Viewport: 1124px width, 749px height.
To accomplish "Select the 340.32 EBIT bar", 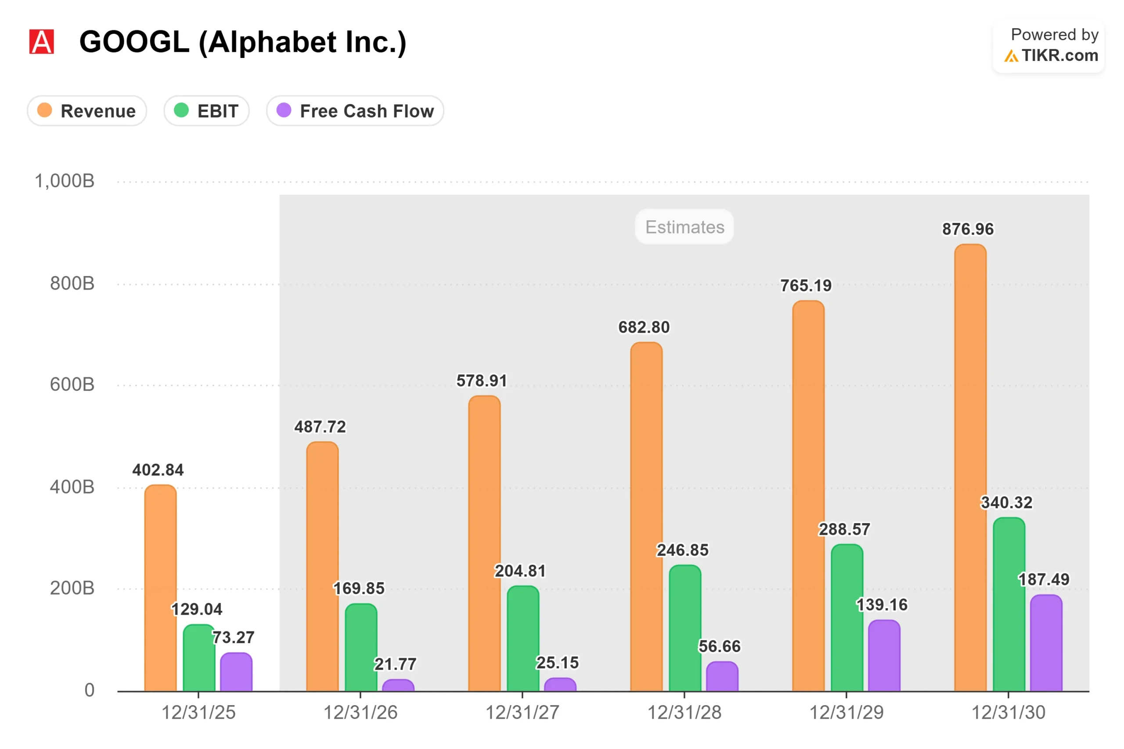I will tap(1009, 604).
